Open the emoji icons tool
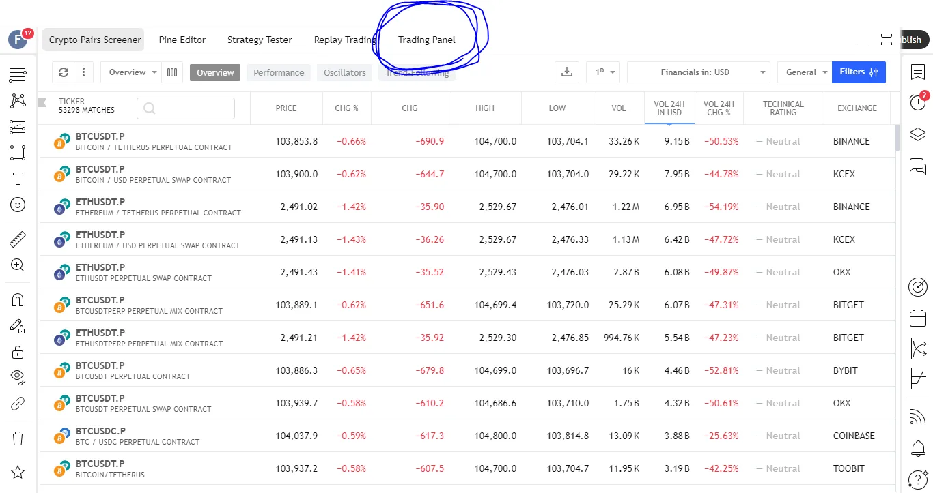The height and width of the screenshot is (493, 933). click(x=18, y=205)
